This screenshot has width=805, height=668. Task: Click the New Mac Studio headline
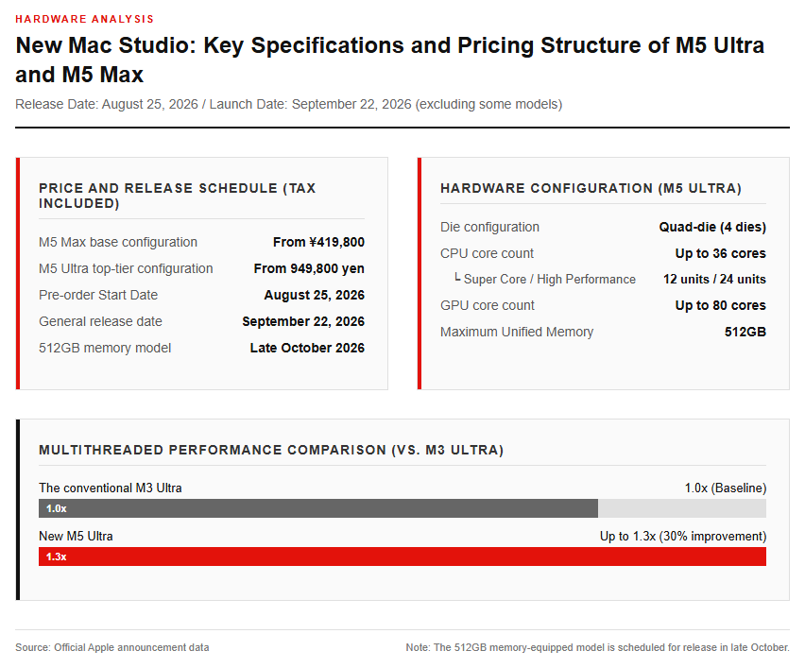(389, 60)
